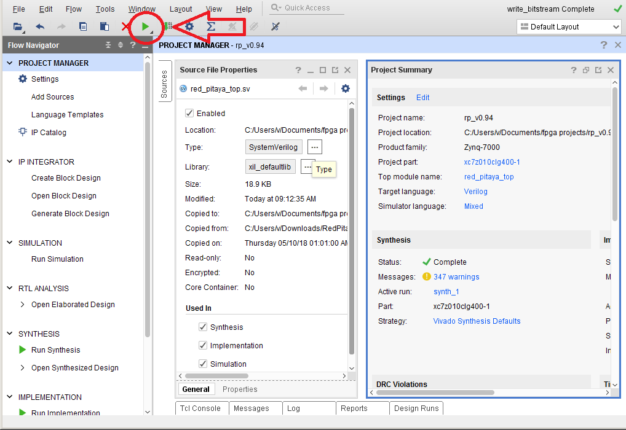Open help for Source File Properties panel
Screen dimensions: 626x430
click(298, 70)
